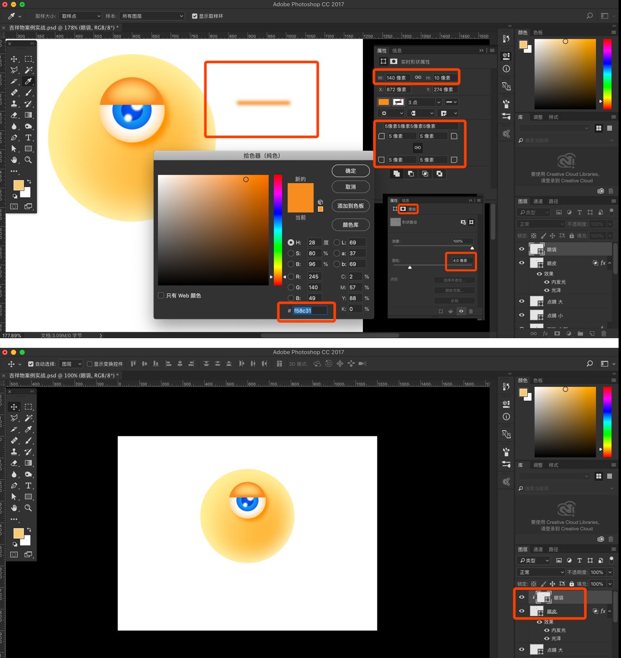Viewport: 621px width, 658px height.
Task: Click the 取消 button in color picker
Action: point(350,186)
